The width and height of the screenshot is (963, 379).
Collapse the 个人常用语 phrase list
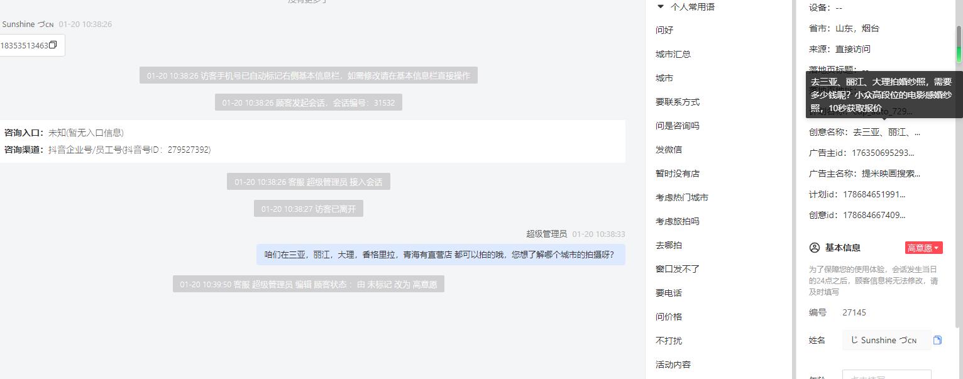(x=660, y=7)
